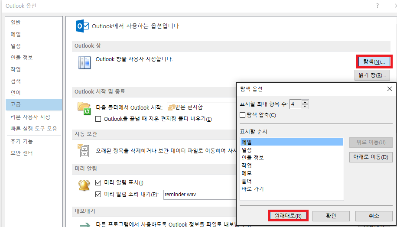
Task: Open the 메일 options category
Action: (x=34, y=34)
